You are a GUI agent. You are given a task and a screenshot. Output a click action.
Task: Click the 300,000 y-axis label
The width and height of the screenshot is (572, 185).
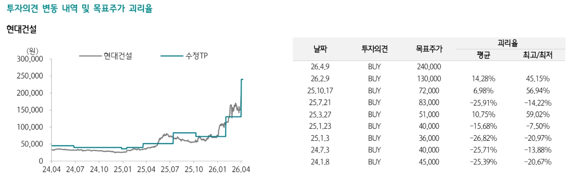pyautogui.click(x=30, y=59)
